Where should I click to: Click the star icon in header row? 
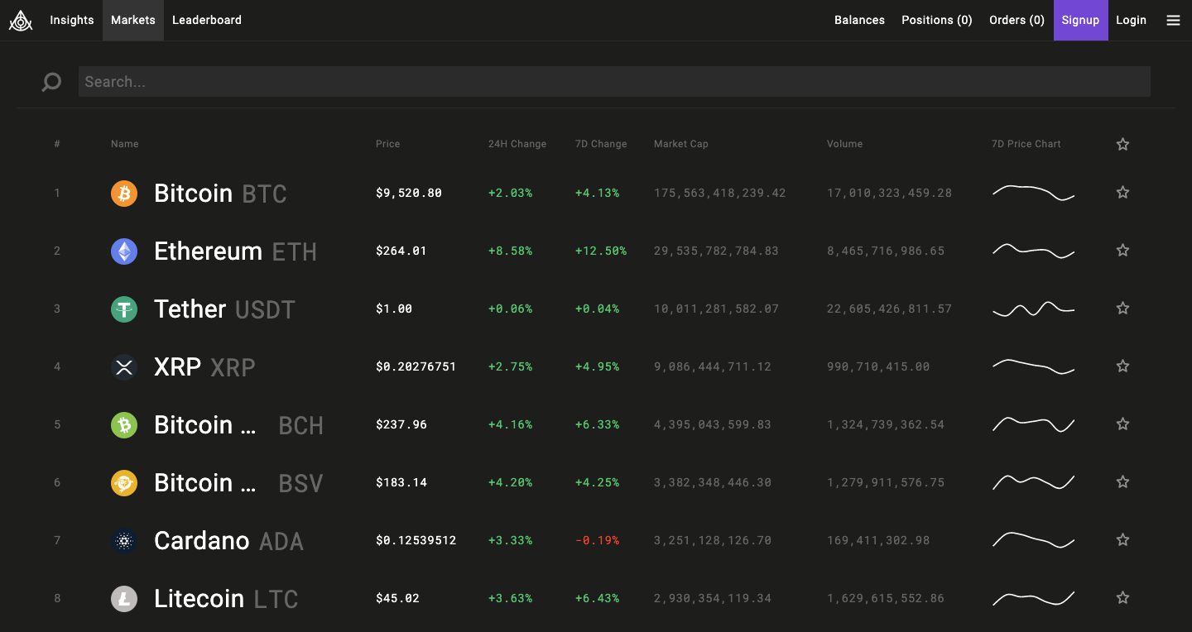(1122, 144)
